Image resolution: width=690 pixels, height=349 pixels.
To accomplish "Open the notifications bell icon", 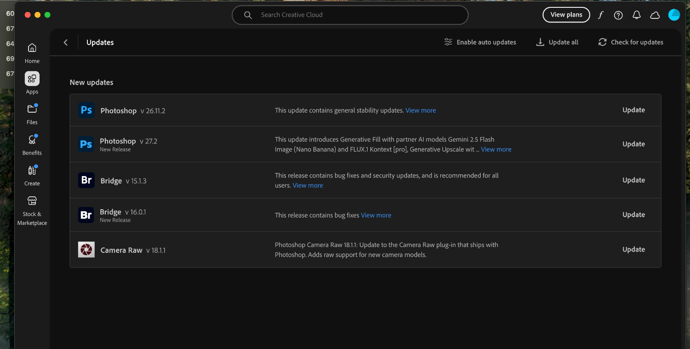I will [x=637, y=15].
